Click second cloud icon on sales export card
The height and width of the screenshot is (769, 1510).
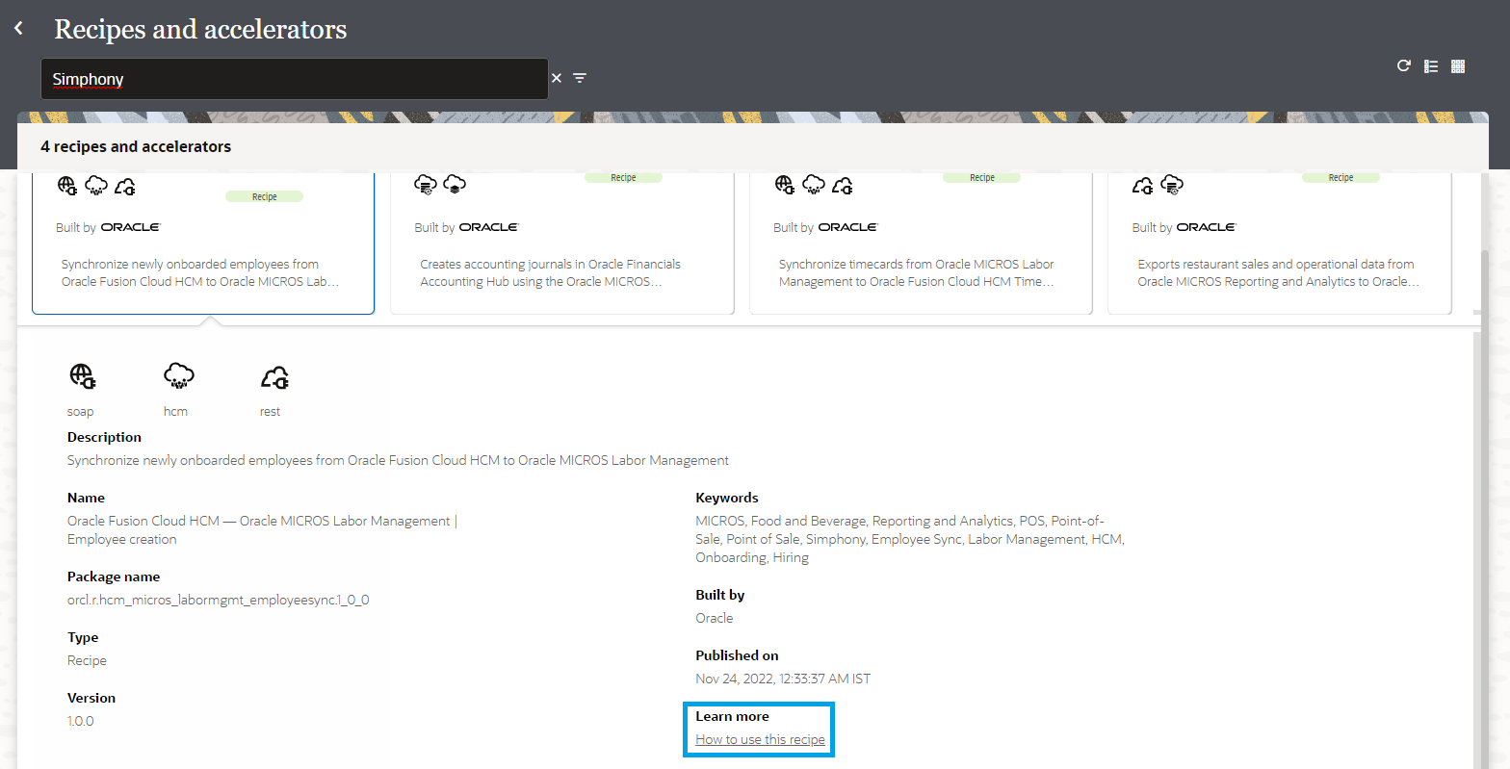coord(1172,184)
